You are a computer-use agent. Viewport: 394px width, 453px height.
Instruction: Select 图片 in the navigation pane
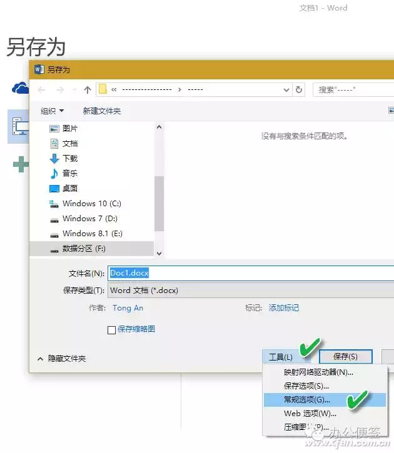(x=63, y=128)
